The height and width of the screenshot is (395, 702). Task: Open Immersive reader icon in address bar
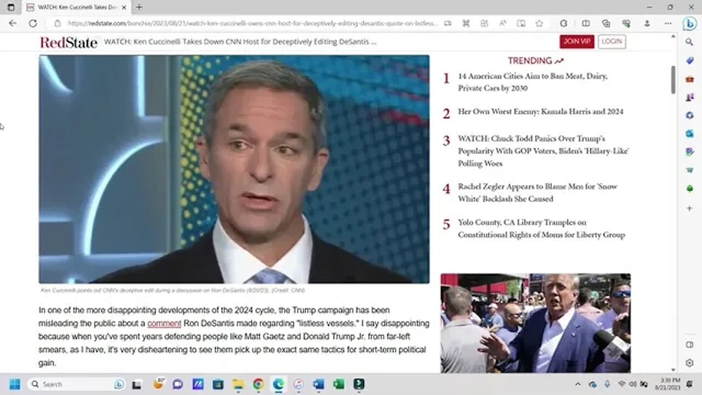point(521,24)
